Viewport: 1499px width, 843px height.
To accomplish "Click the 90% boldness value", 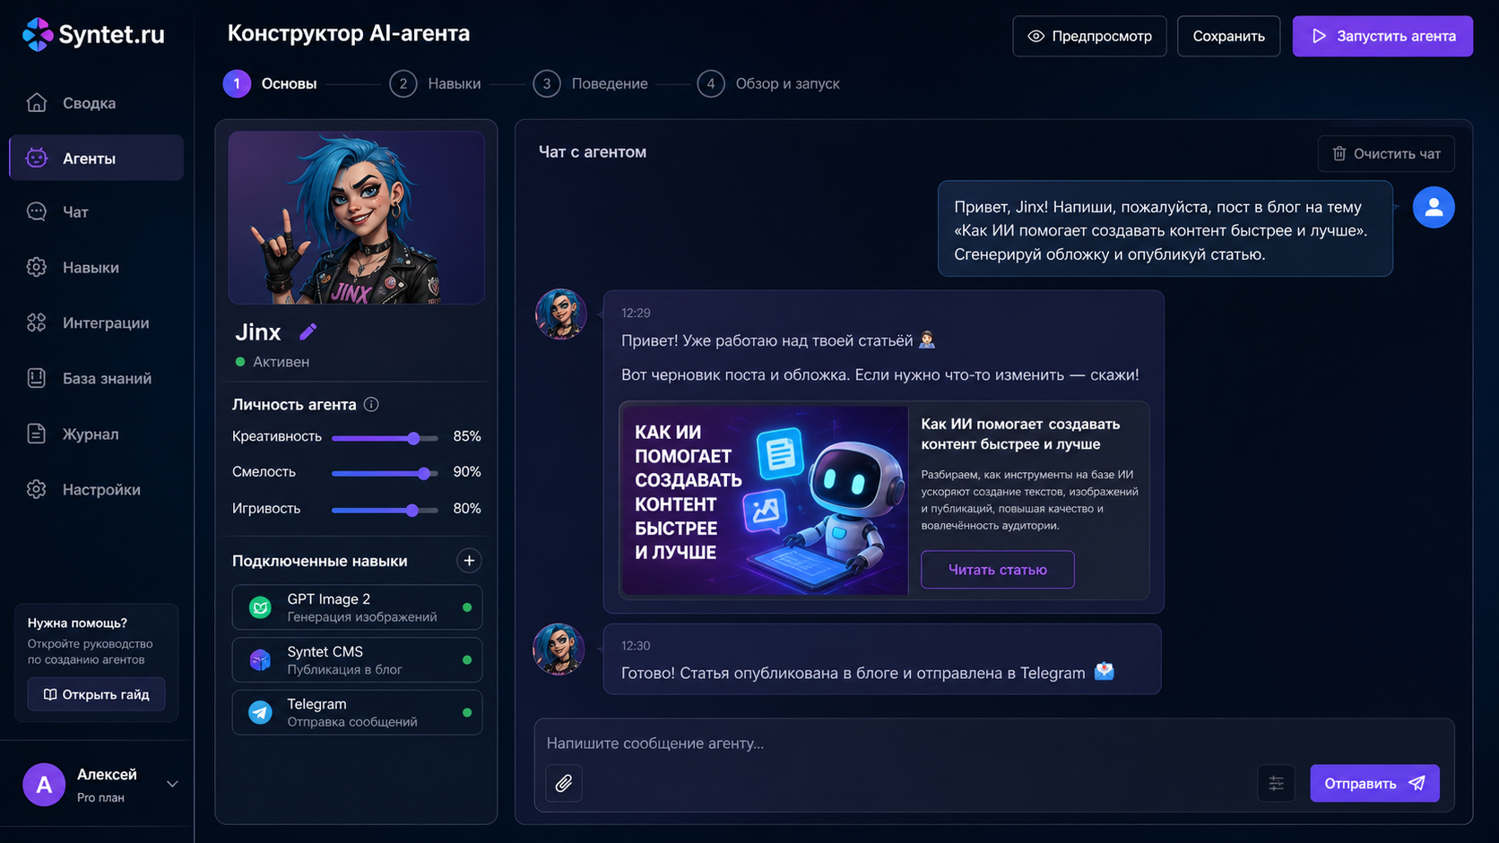I will (467, 472).
